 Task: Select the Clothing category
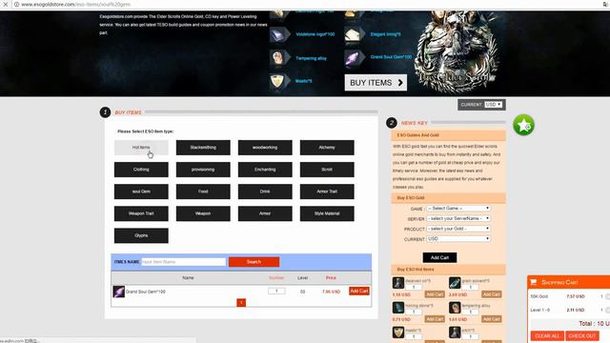[x=141, y=170]
